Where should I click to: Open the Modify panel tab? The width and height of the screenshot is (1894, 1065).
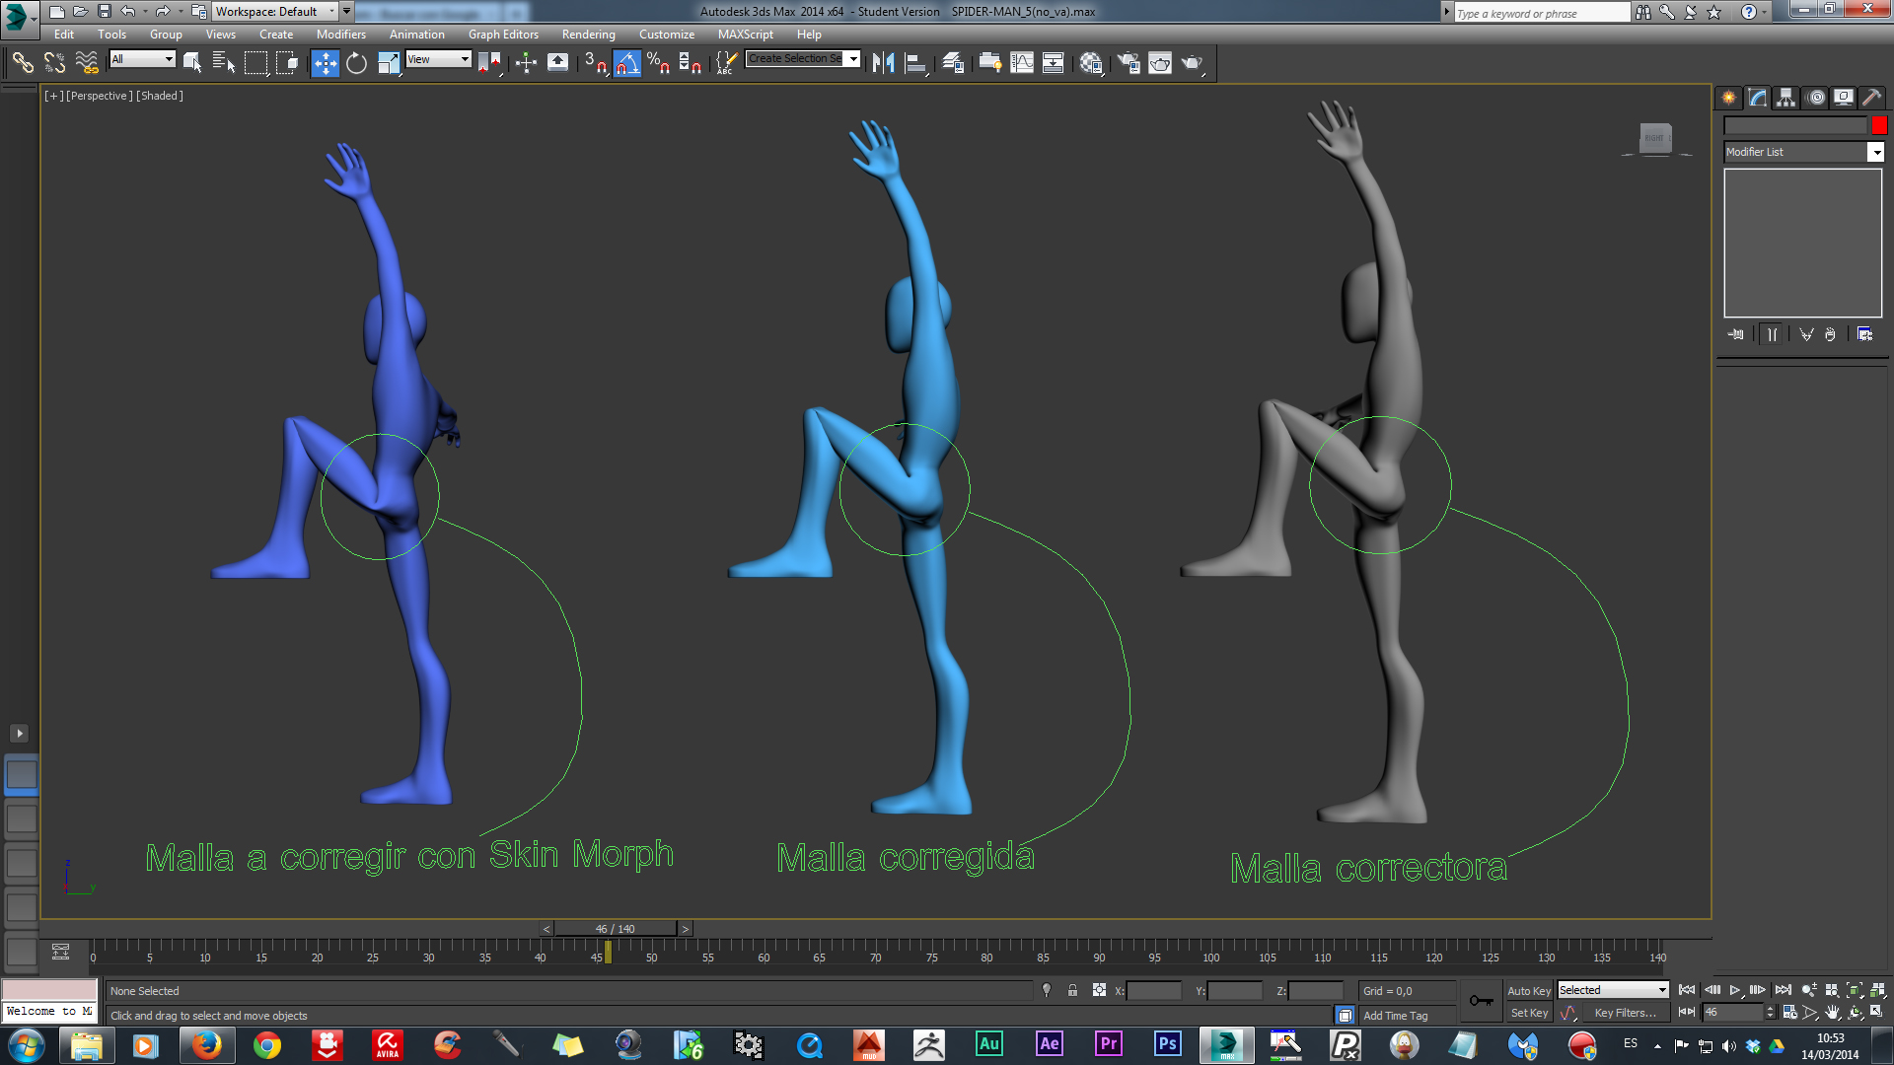[x=1757, y=98]
